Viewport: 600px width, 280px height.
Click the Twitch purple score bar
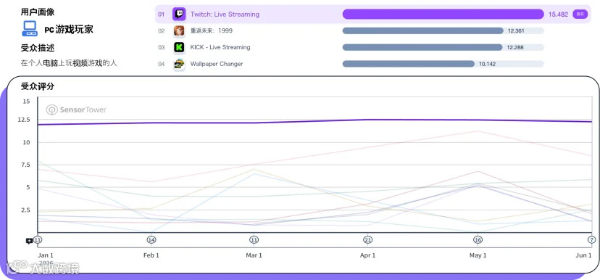point(443,15)
